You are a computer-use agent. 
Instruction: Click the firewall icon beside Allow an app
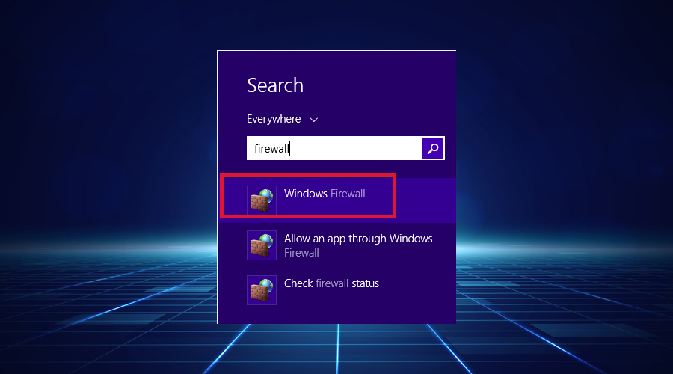pos(262,245)
